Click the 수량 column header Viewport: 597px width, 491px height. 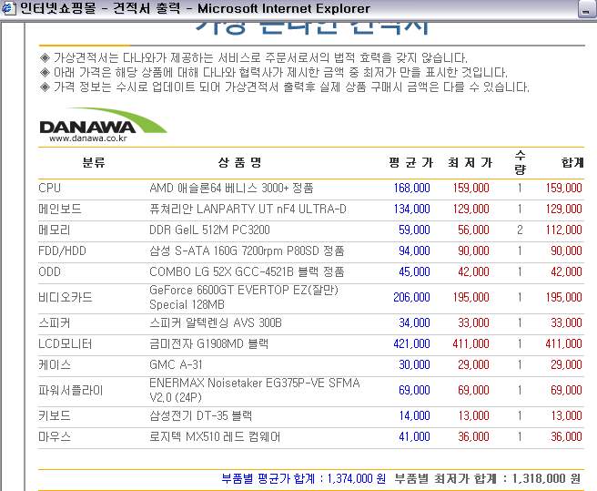(520, 162)
